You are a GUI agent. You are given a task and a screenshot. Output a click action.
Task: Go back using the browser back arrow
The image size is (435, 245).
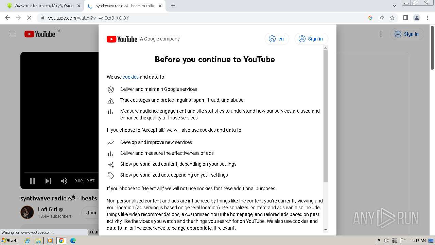coord(7,18)
